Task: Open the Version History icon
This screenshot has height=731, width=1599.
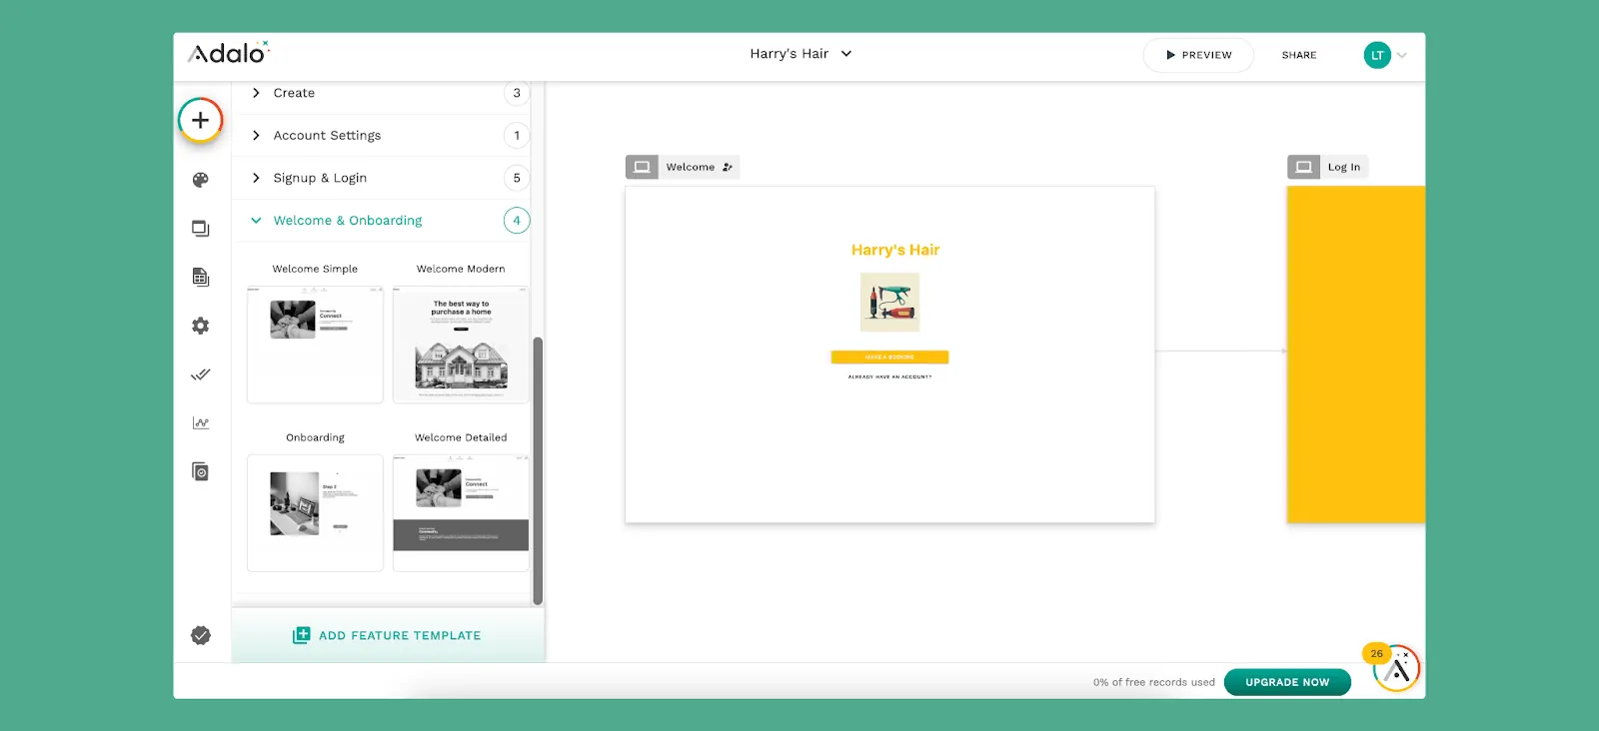Action: click(x=201, y=471)
